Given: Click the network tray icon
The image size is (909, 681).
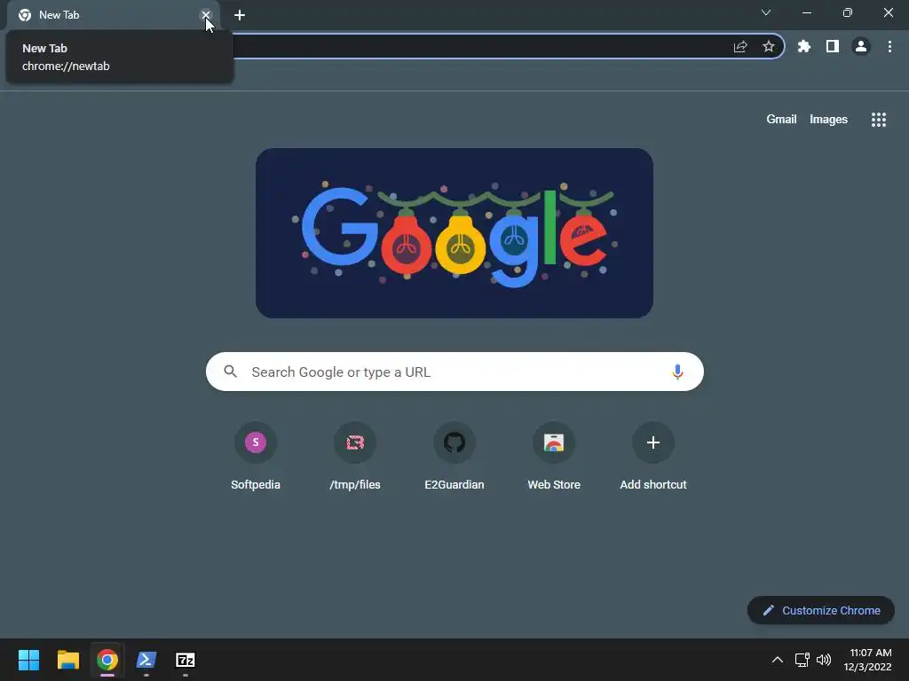Looking at the screenshot, I should (x=802, y=660).
